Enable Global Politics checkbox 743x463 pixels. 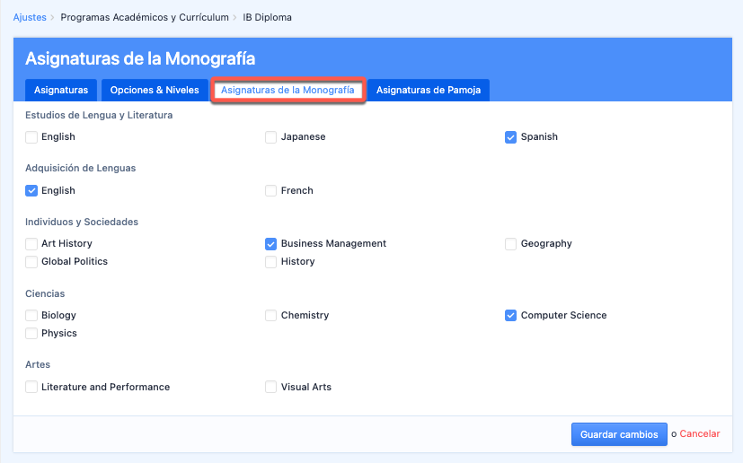point(31,262)
